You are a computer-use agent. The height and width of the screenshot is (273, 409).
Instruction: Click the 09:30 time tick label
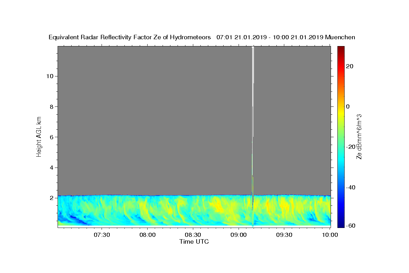point(284,235)
